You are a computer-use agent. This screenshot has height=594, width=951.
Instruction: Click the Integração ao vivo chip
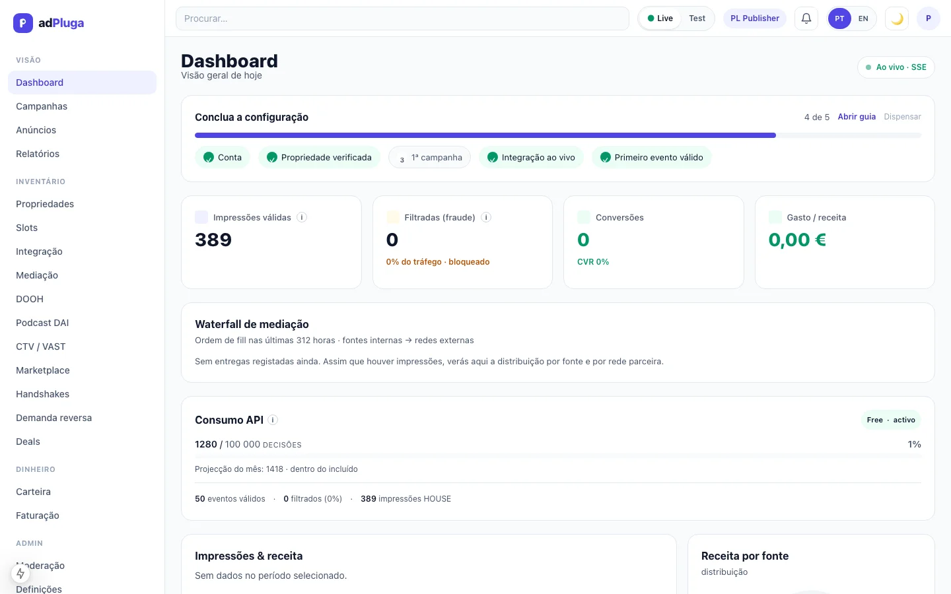click(531, 157)
